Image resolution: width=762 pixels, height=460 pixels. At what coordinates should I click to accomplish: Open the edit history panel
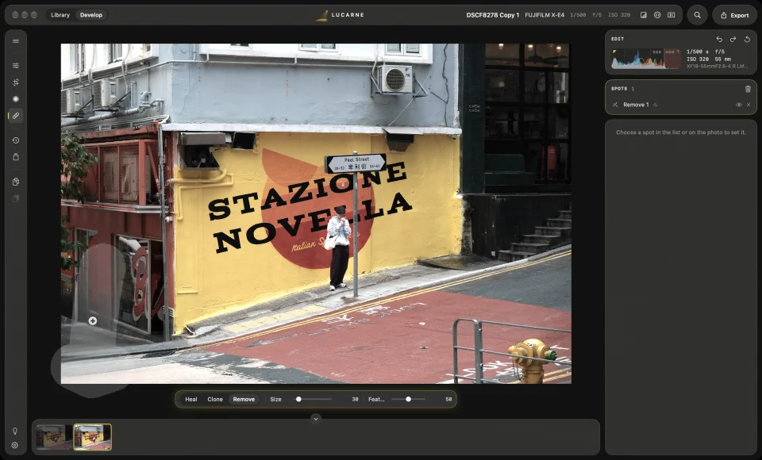pyautogui.click(x=16, y=140)
